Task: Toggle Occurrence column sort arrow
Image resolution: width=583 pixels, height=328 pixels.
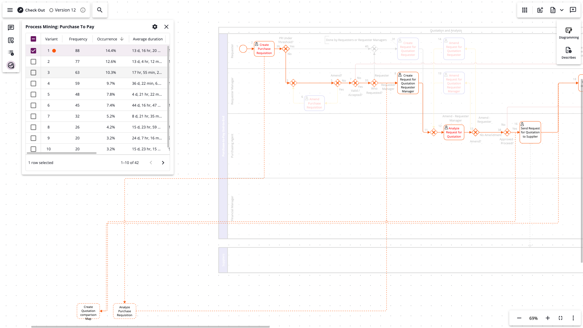Action: click(x=122, y=39)
